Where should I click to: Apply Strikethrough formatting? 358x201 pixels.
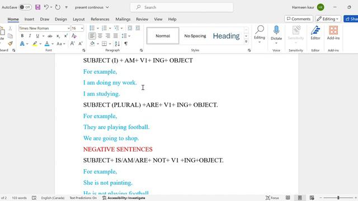[x=50, y=36]
